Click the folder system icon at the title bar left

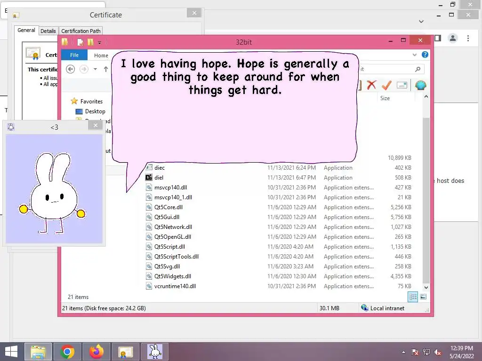coord(64,42)
